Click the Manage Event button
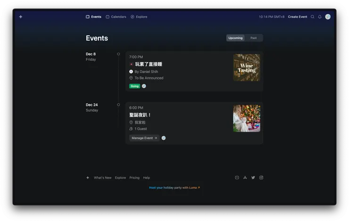The width and height of the screenshot is (349, 222). pyautogui.click(x=144, y=138)
